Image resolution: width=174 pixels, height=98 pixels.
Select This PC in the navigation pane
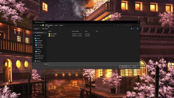[38, 38]
